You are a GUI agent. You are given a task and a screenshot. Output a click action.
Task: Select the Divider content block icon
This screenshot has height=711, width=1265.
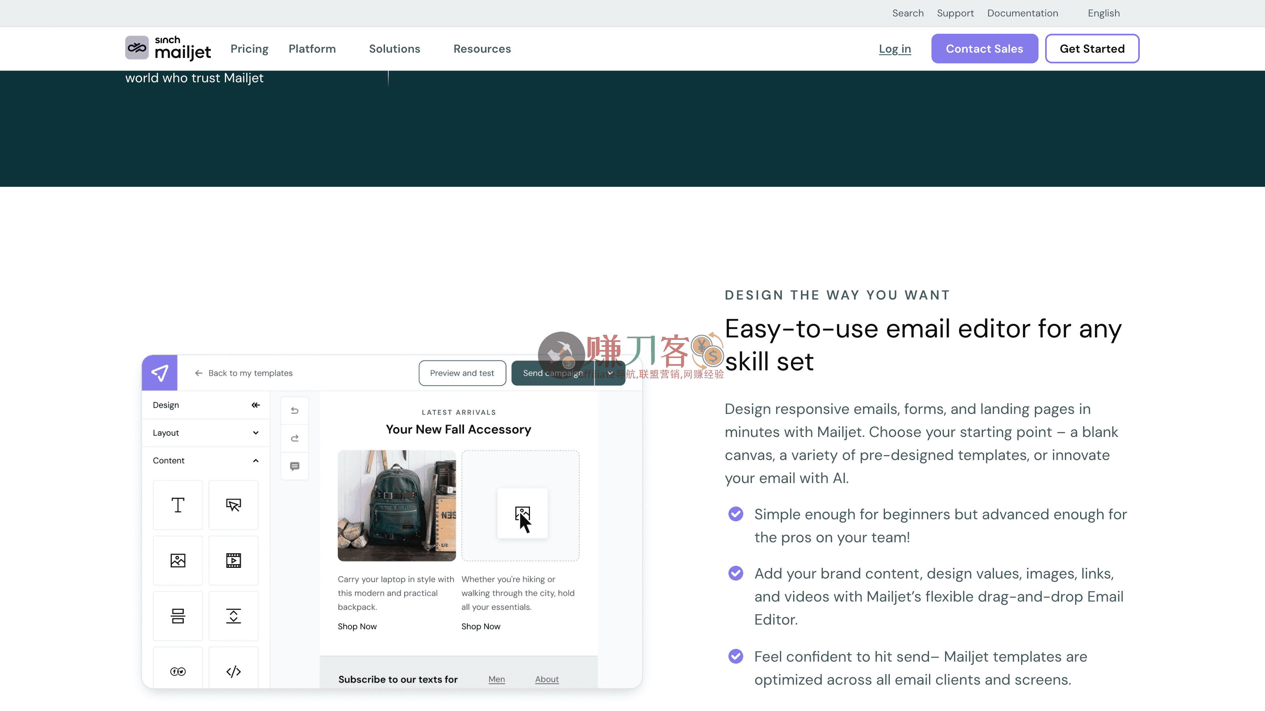[178, 616]
